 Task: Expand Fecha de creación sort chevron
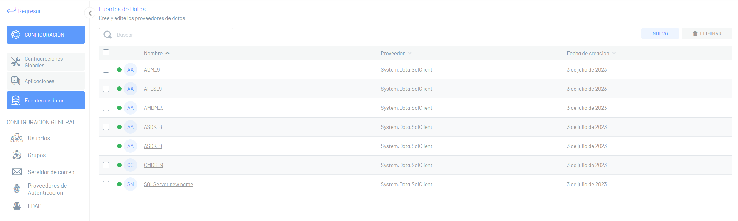point(614,53)
